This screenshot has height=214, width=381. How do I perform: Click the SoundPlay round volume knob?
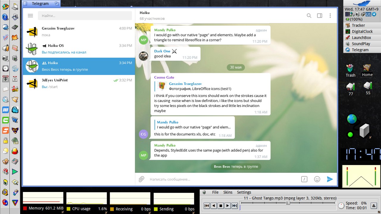(x=341, y=205)
